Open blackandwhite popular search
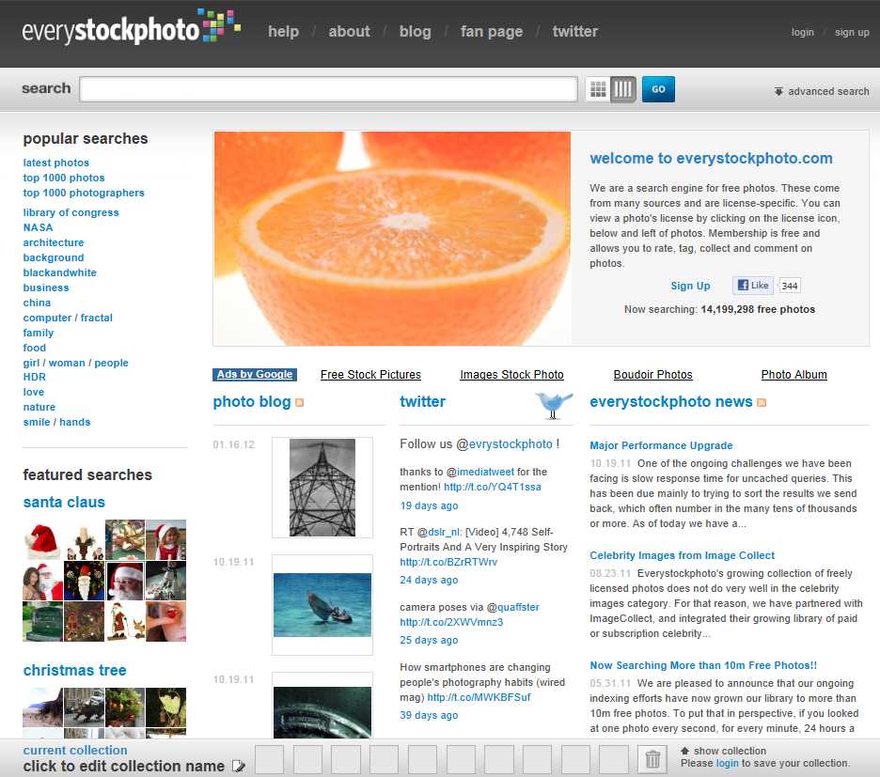Screen dimensions: 880x777 59,272
